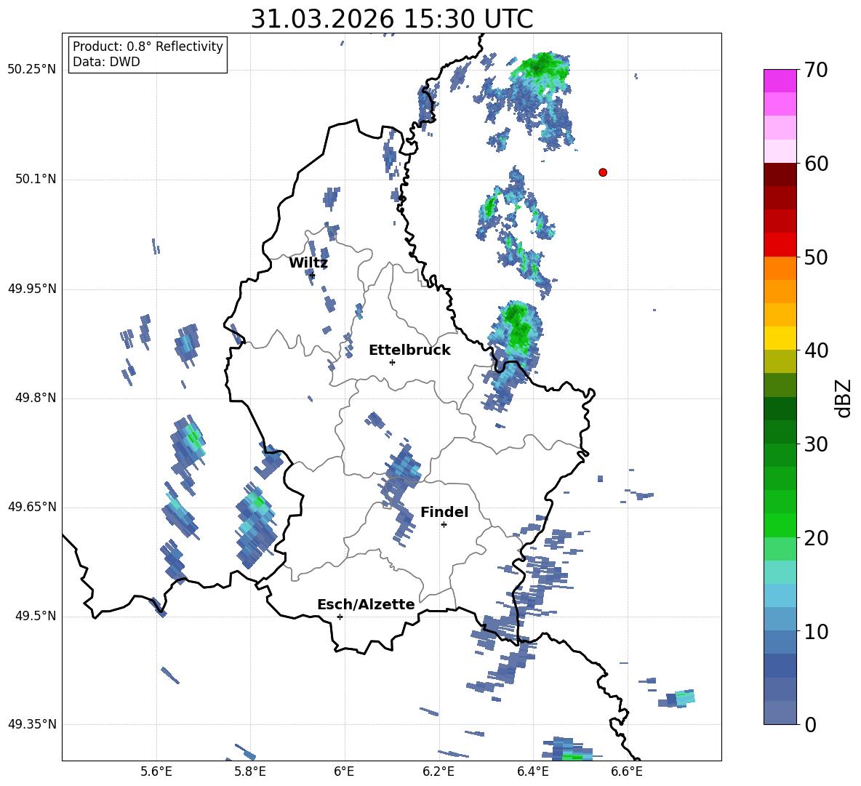Click the 49.5°N latitude label
861x786 pixels.
(36, 616)
